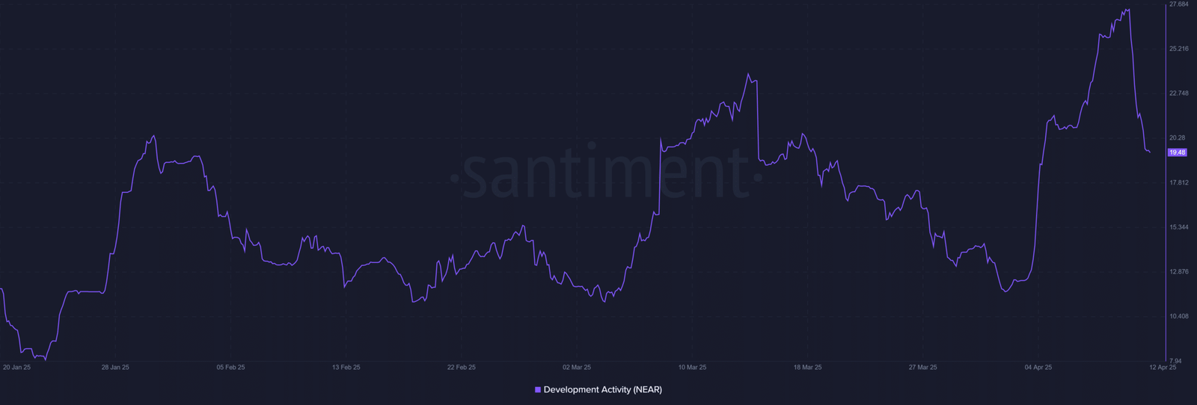
Task: Click the 04 Apr 25 axis label
Action: 1038,368
